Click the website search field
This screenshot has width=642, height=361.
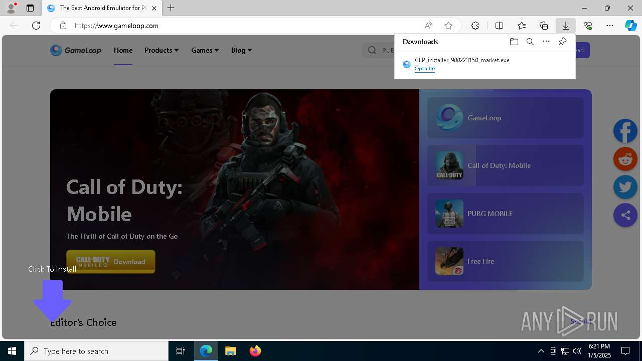point(379,50)
